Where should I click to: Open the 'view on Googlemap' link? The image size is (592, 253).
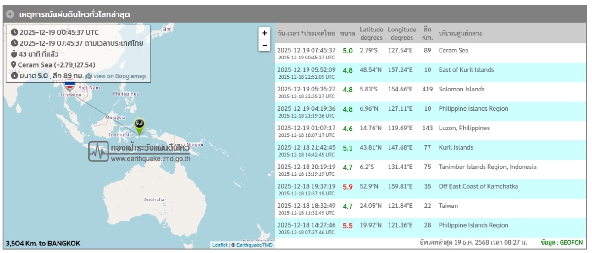pos(119,76)
